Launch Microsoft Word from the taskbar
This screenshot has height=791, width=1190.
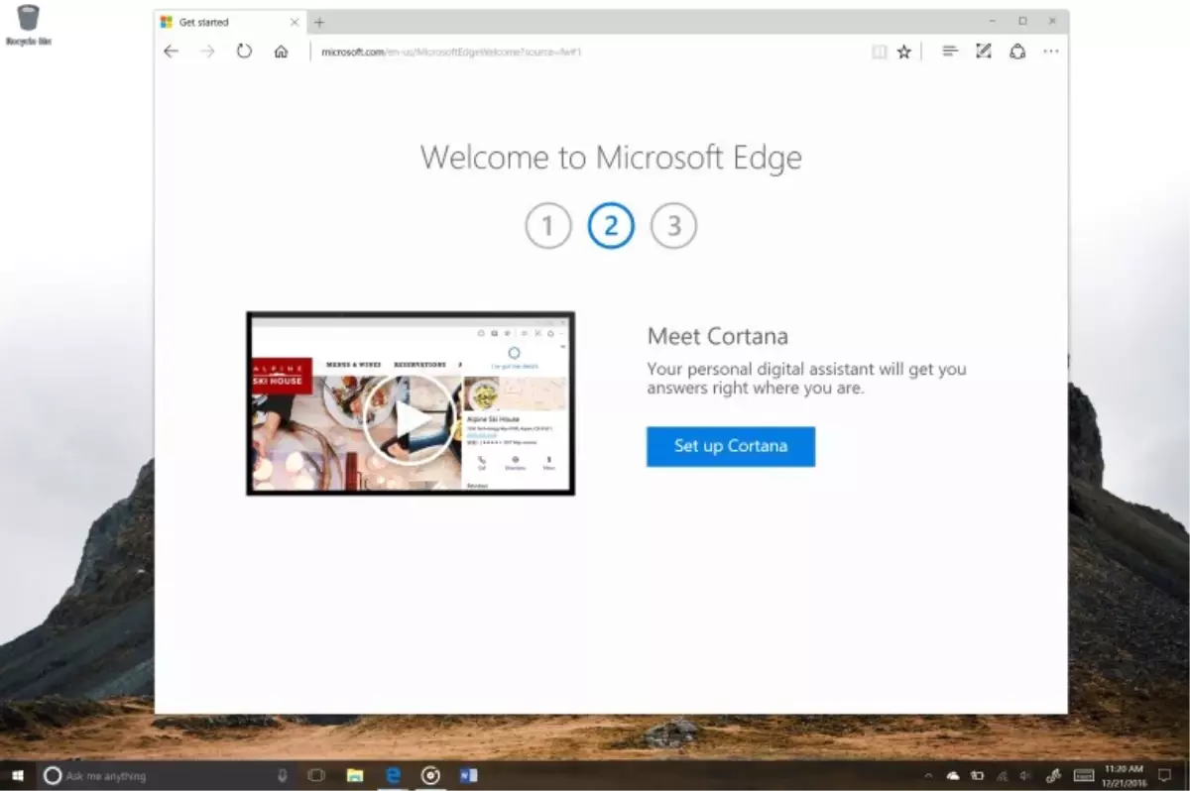click(466, 775)
